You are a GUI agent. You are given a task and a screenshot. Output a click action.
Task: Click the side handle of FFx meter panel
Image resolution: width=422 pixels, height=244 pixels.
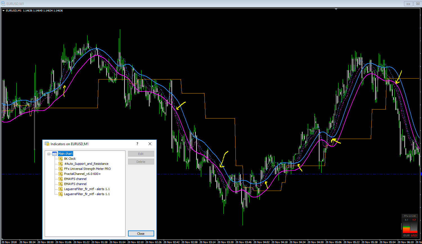401,226
